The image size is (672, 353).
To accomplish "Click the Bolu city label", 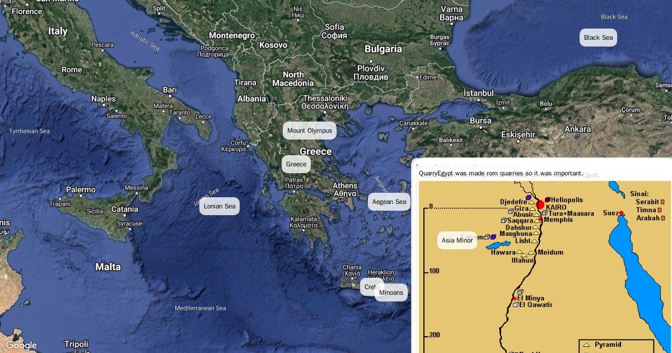I will (x=546, y=104).
